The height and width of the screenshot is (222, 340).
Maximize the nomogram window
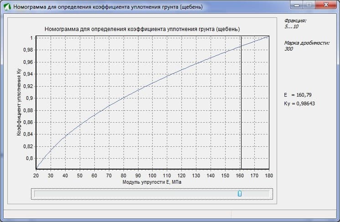309,5
